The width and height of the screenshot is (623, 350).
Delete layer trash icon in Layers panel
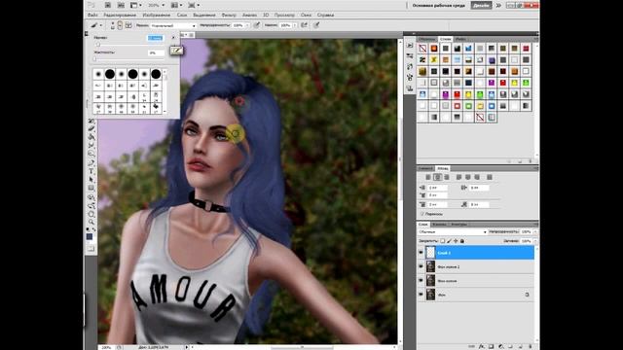pos(530,346)
